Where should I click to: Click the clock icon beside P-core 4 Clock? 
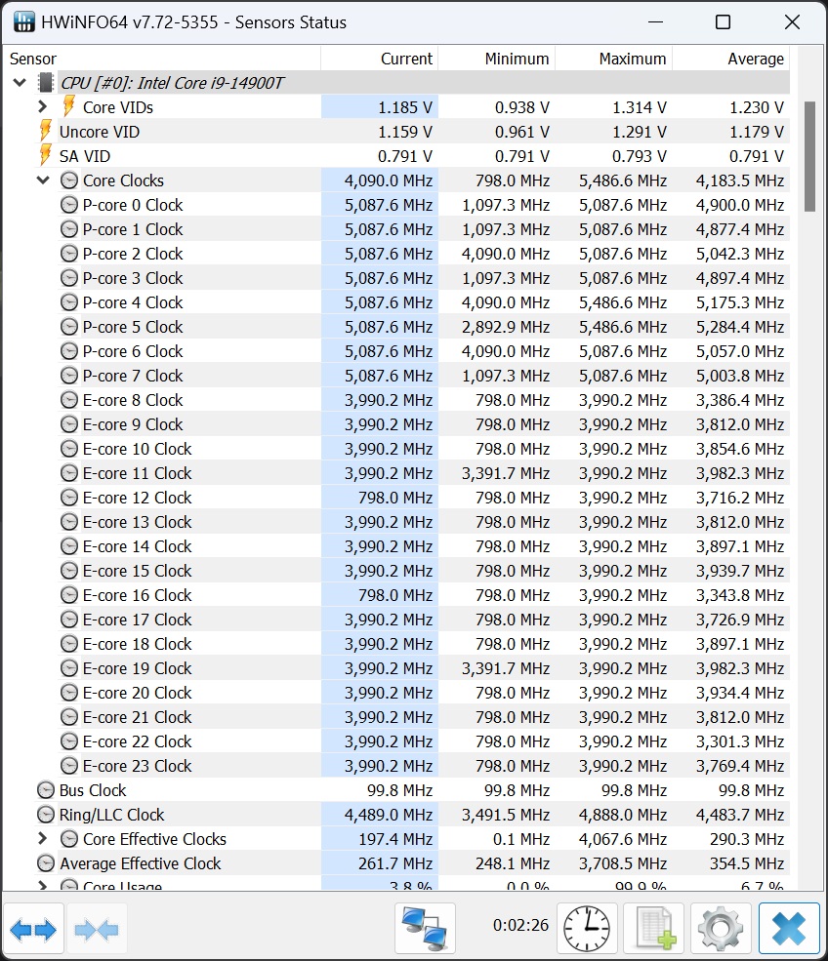tap(69, 302)
